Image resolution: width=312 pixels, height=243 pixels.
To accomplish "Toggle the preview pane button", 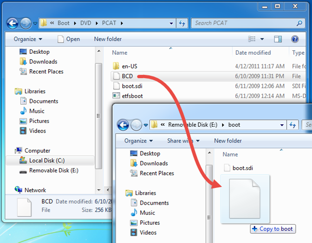I will click(278, 39).
